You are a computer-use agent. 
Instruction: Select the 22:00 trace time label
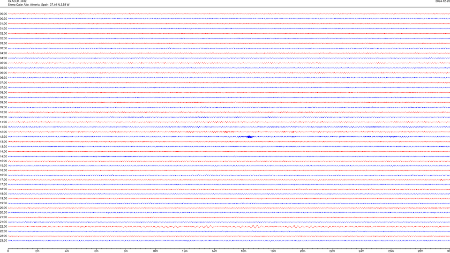3,227
